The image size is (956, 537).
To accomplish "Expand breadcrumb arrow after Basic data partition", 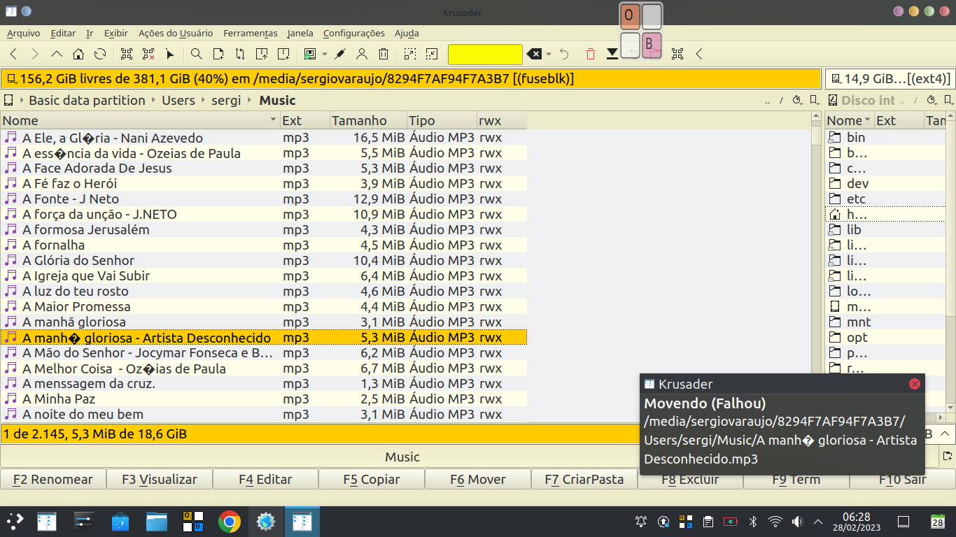I will (153, 101).
